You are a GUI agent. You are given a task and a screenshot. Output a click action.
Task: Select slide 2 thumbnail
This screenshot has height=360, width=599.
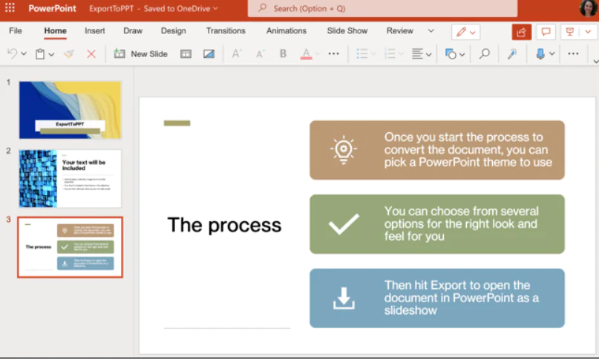pyautogui.click(x=70, y=178)
